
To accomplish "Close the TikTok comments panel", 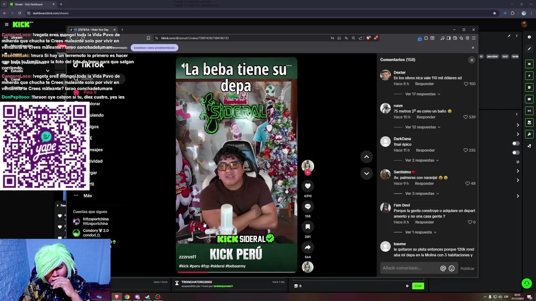I will point(472,60).
